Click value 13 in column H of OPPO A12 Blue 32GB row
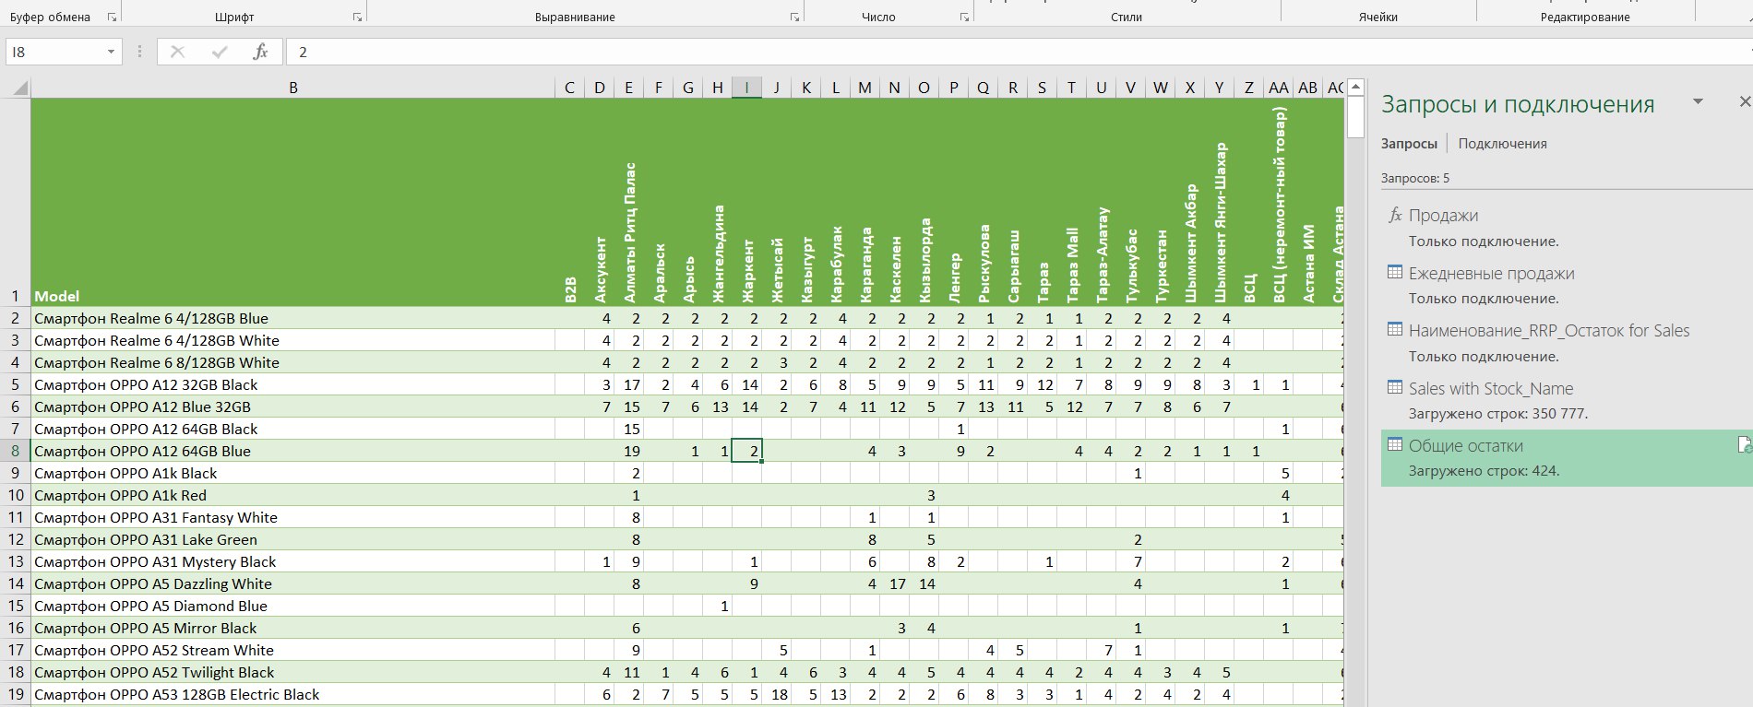1753x707 pixels. coord(718,407)
